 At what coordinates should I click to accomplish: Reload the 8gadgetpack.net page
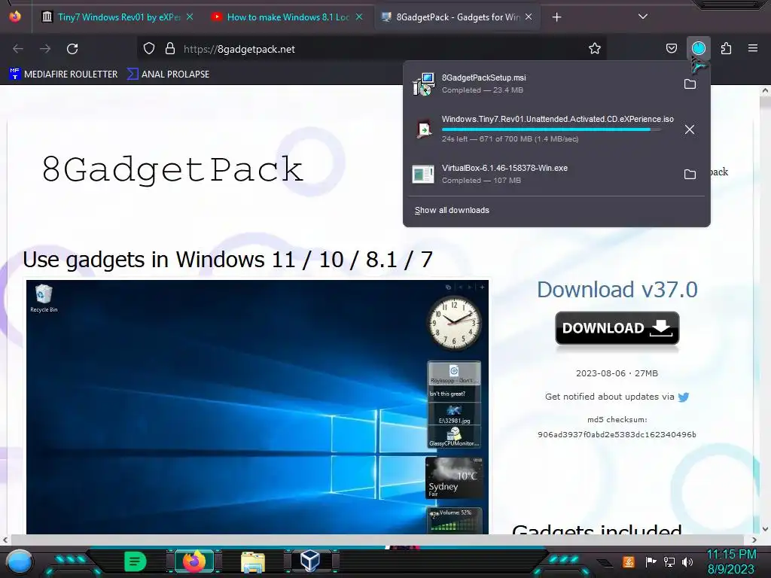click(x=72, y=49)
